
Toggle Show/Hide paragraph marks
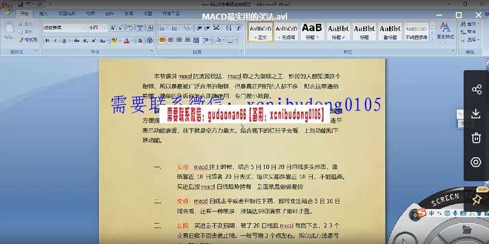tap(238, 28)
